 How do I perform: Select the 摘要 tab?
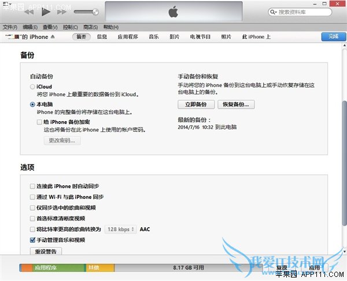[81, 37]
